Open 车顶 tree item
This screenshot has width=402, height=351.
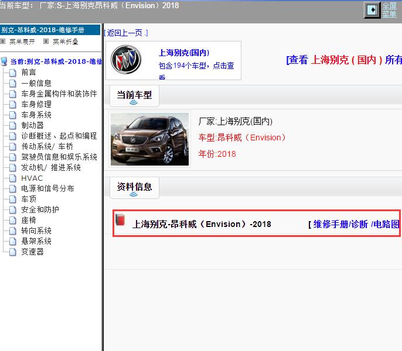click(x=29, y=199)
